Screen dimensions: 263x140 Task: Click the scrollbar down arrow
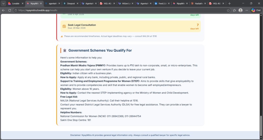coord(261,138)
